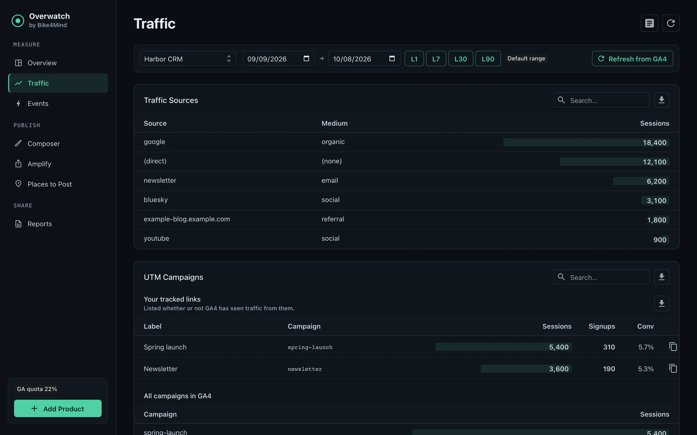
Task: Click the Conv column header
Action: click(645, 326)
